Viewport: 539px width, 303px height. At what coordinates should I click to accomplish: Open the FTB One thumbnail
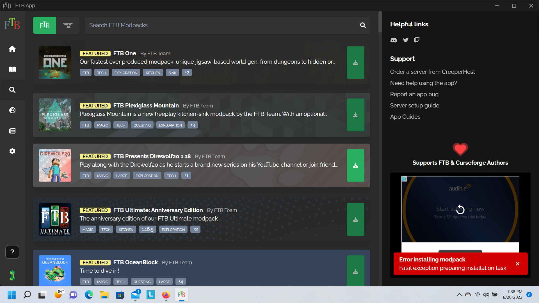[55, 63]
